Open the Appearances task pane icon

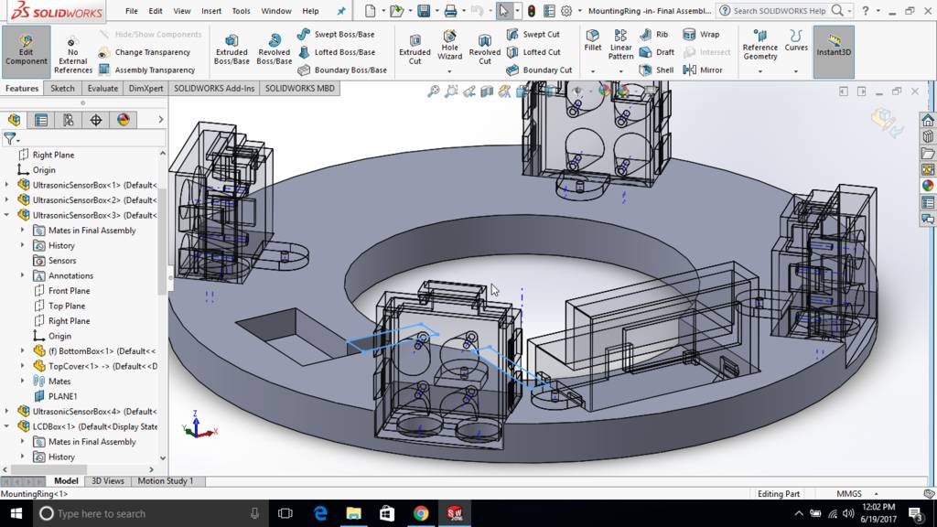coord(928,186)
